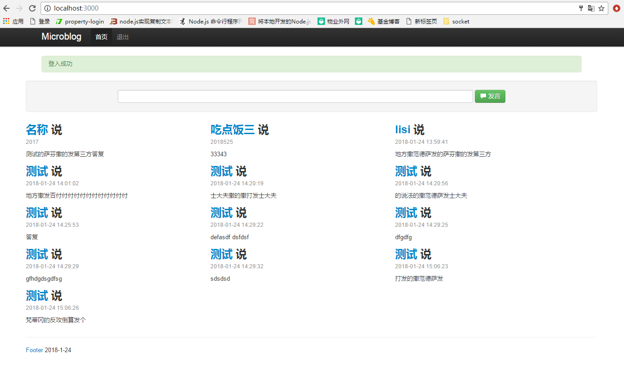Click the post text 的说法的撒范德萨发士大夫

coord(431,195)
